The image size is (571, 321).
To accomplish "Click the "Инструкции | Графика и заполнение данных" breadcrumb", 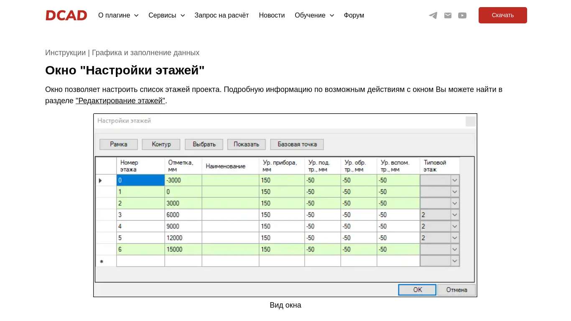I will click(122, 53).
